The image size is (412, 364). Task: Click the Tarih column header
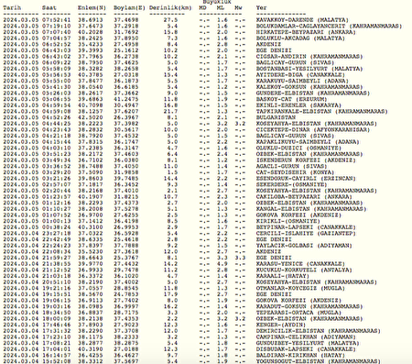coord(12,7)
